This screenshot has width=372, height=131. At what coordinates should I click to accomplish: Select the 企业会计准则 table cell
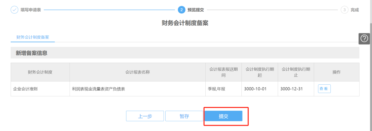click(40, 89)
